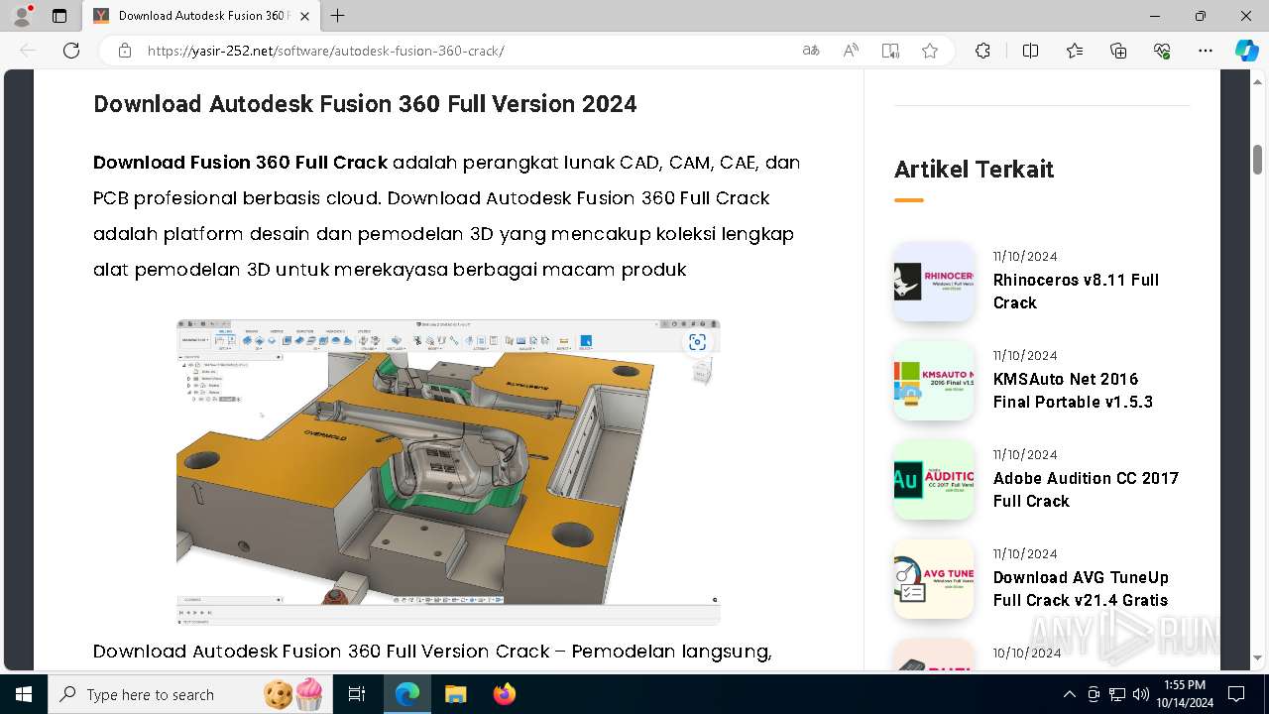Launch Firefox from the taskbar
Screen dimensions: 1269x714
[x=504, y=694]
